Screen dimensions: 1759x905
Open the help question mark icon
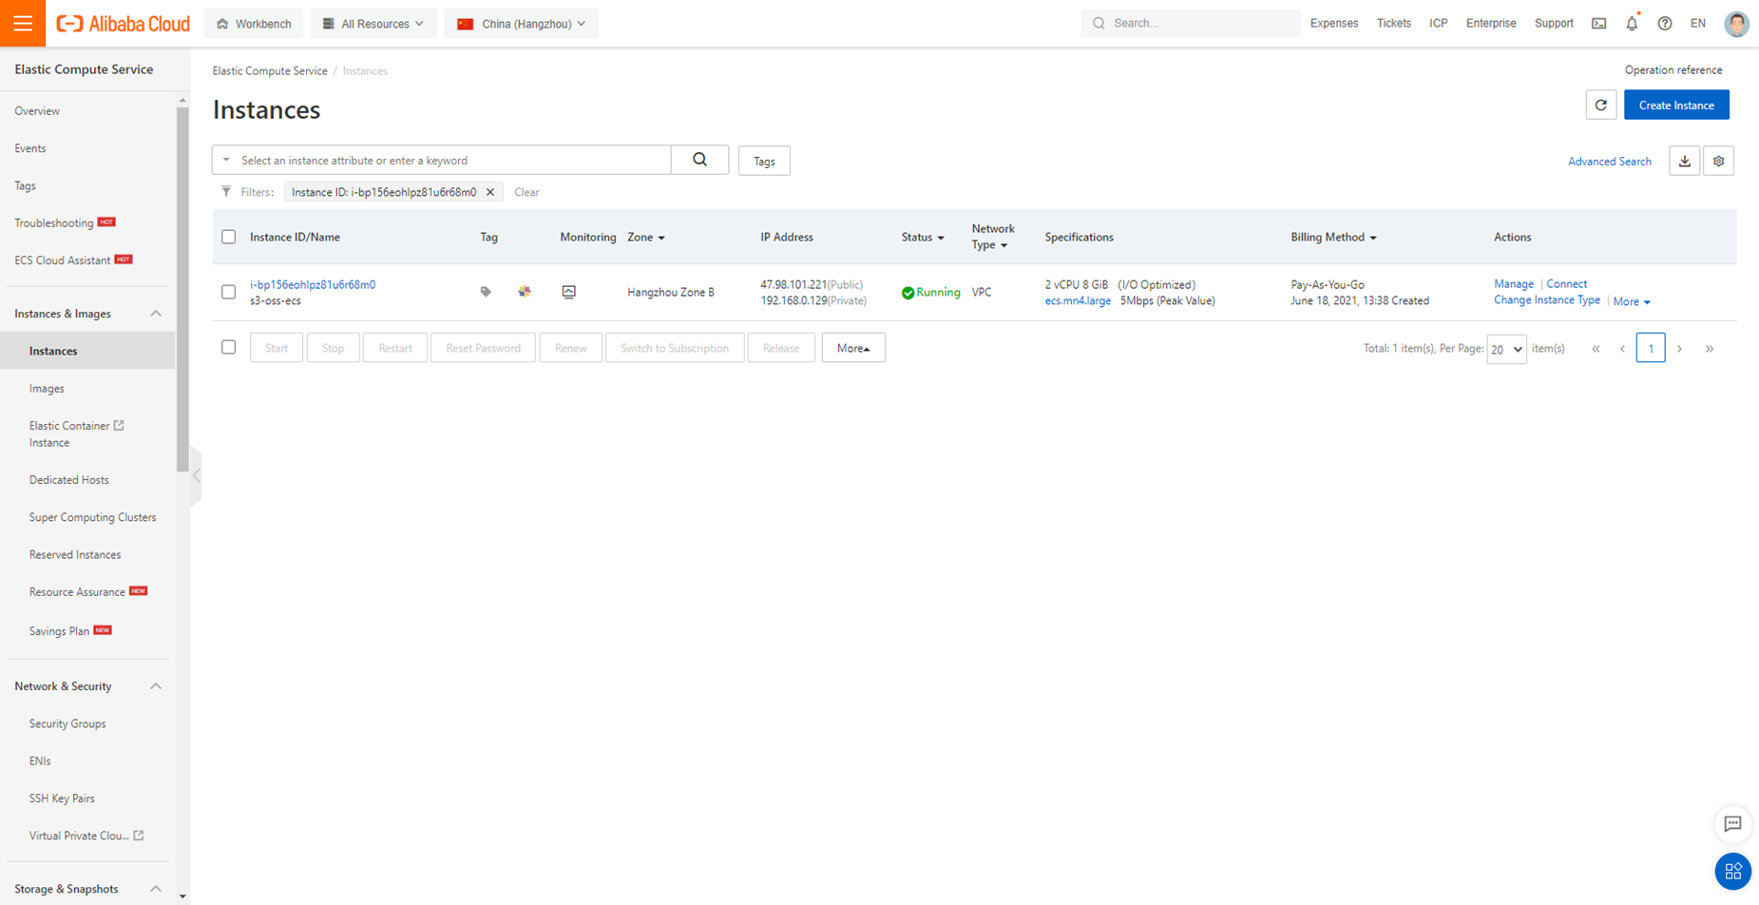tap(1665, 24)
